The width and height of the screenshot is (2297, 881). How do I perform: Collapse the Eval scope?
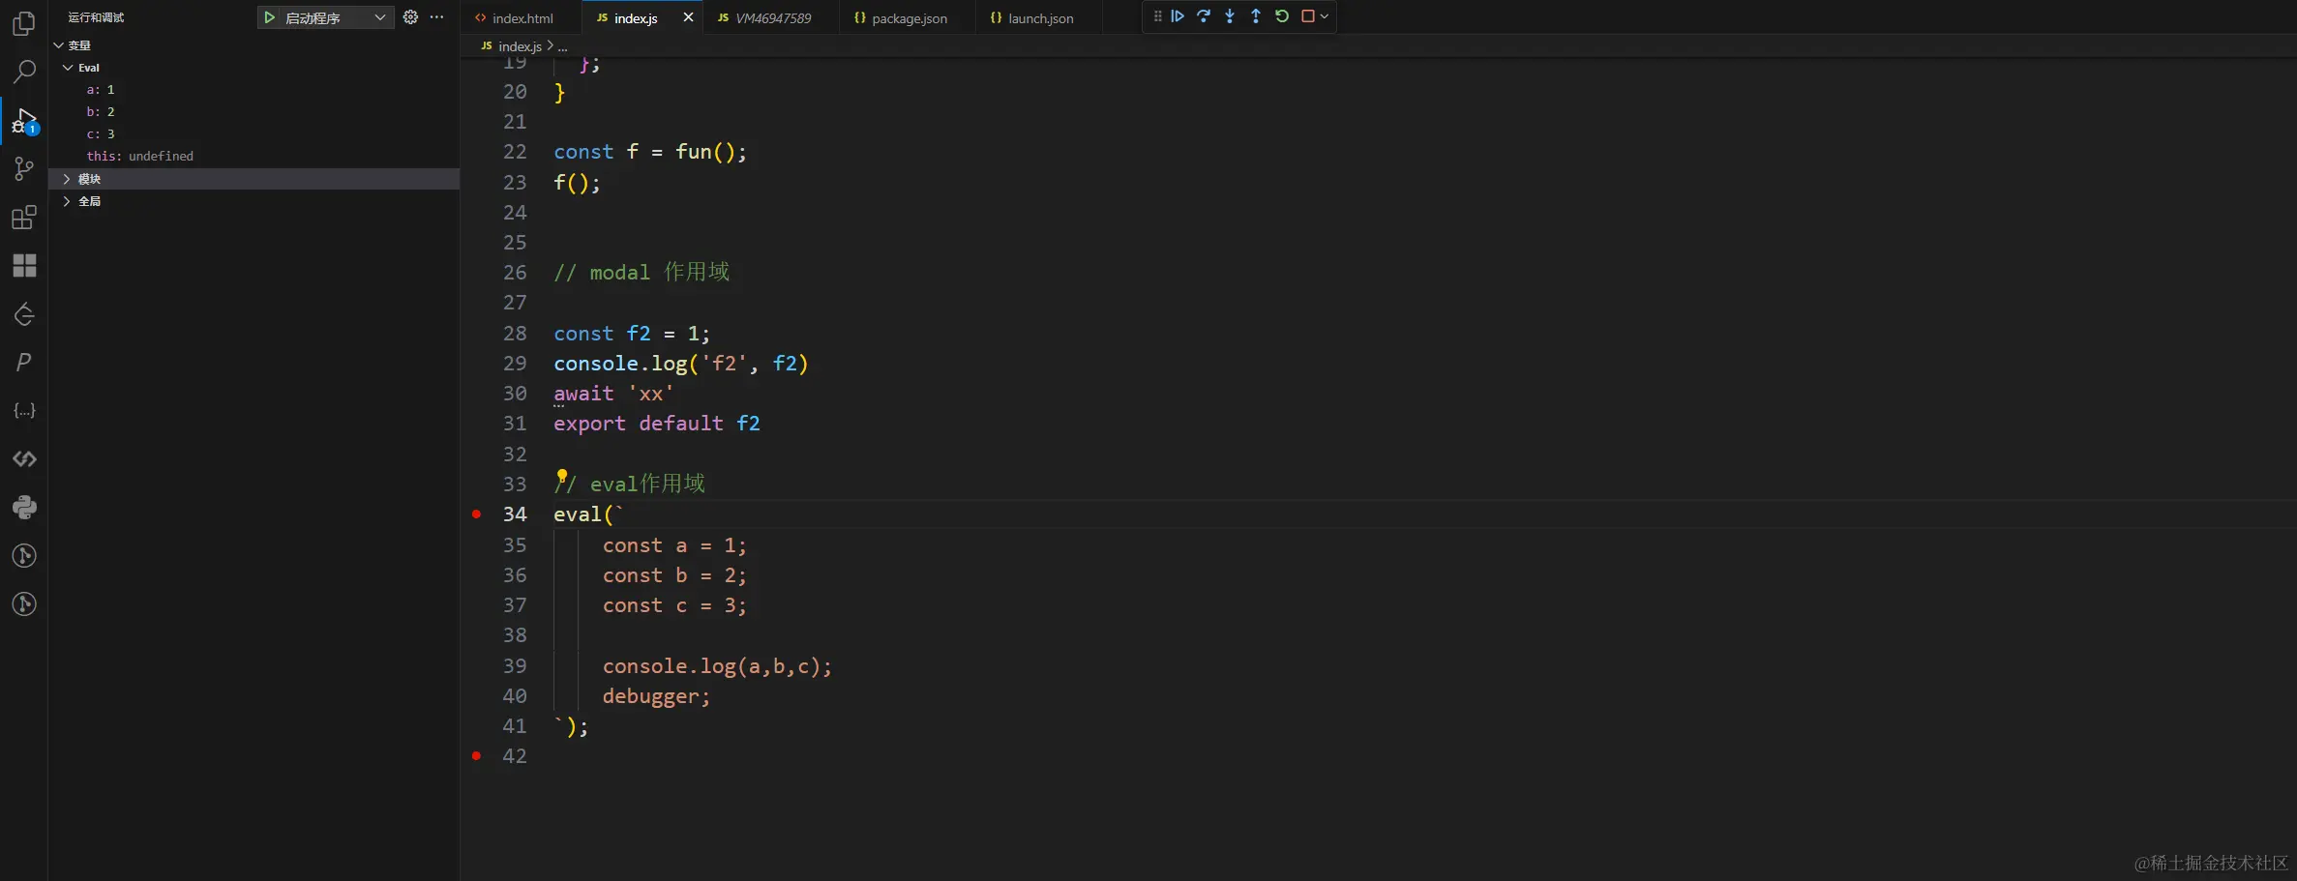click(x=68, y=68)
